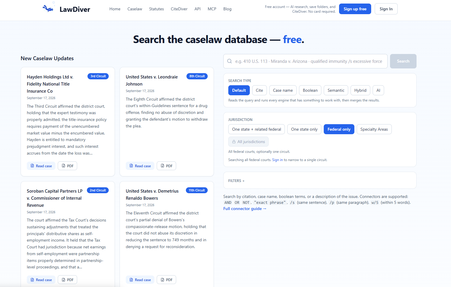Click the 11th Circuit badge
This screenshot has width=451, height=287.
tap(197, 190)
